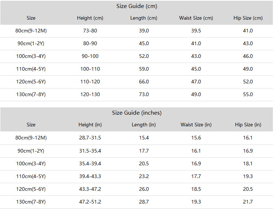The image size is (274, 209).
Task: Click the 47.0 waist size value
Action: pos(196,82)
